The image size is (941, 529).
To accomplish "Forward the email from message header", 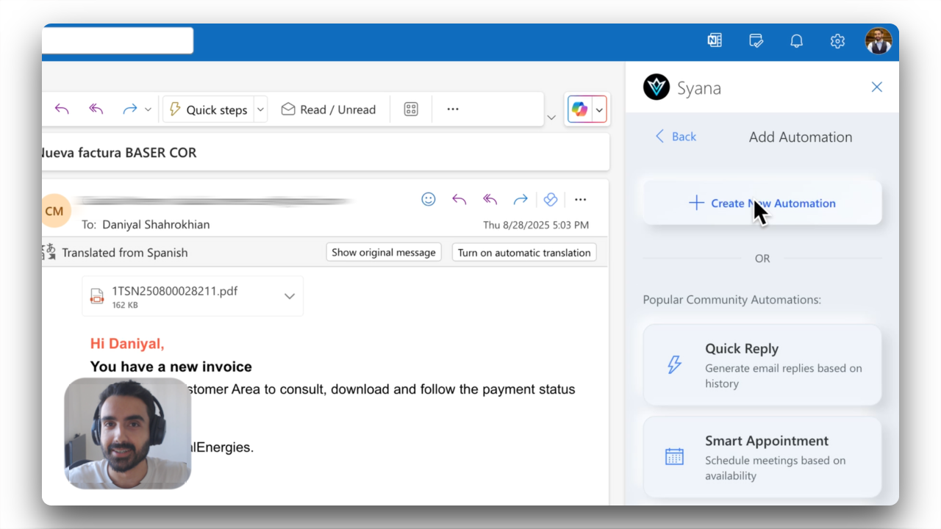I will tap(520, 199).
